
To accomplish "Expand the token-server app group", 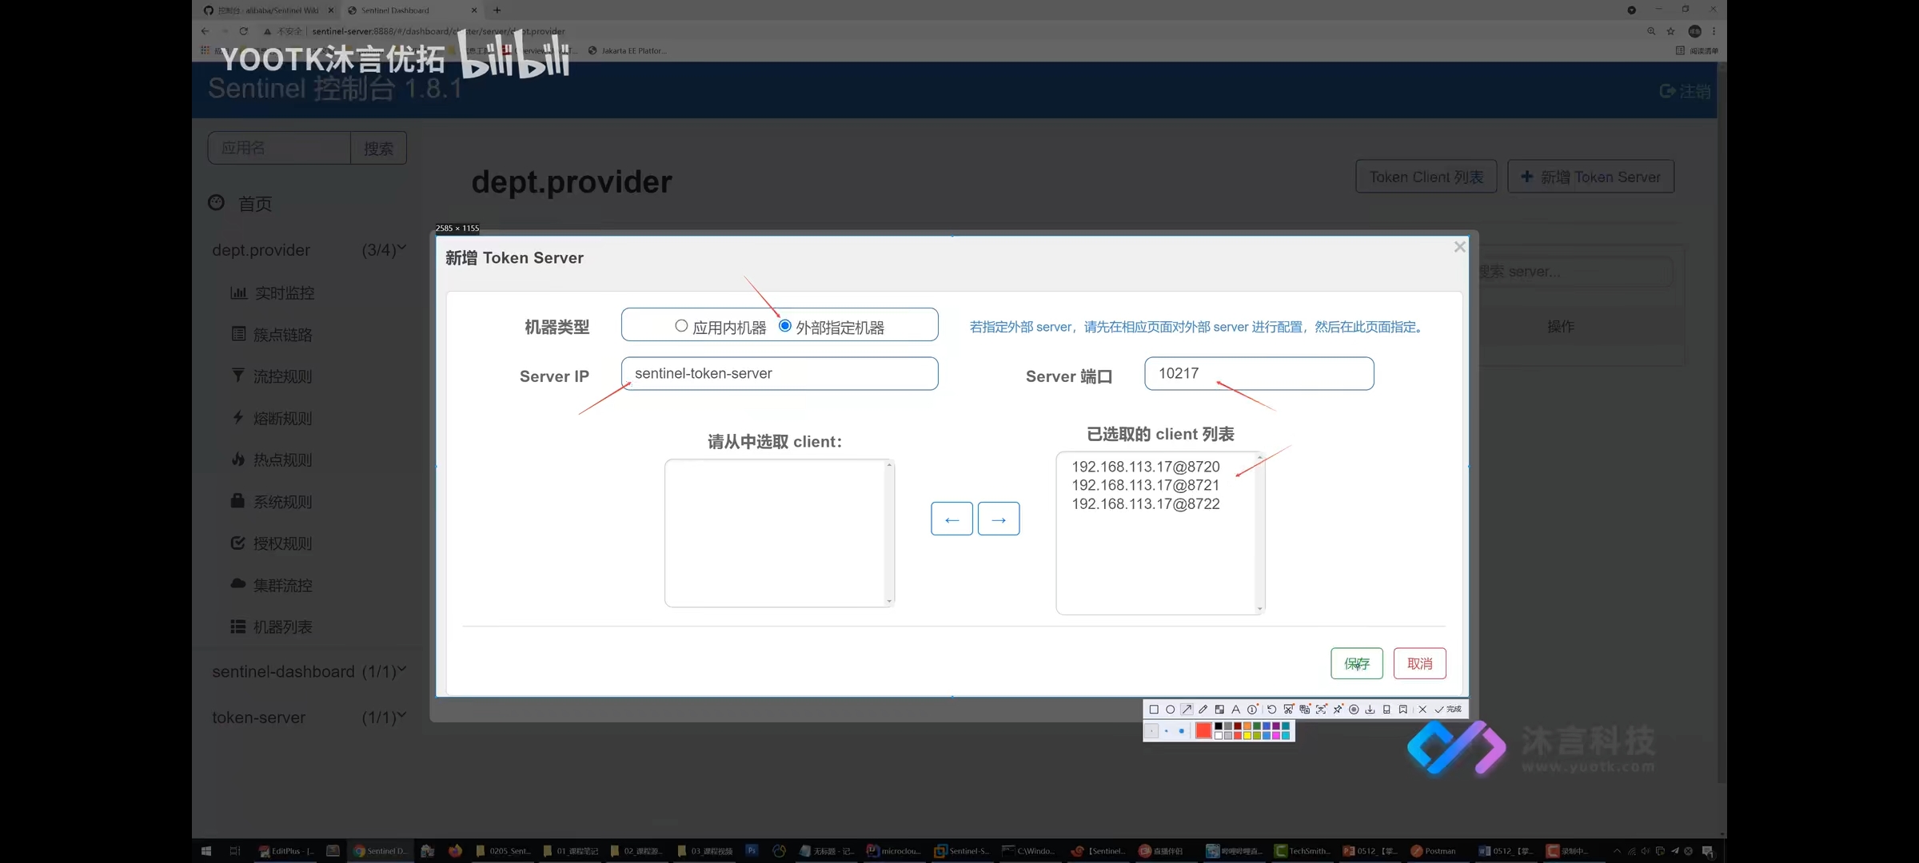I will 309,718.
